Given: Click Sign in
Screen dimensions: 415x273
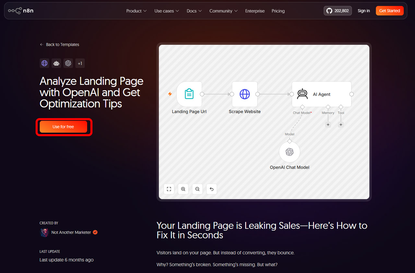Looking at the screenshot, I should [x=364, y=11].
